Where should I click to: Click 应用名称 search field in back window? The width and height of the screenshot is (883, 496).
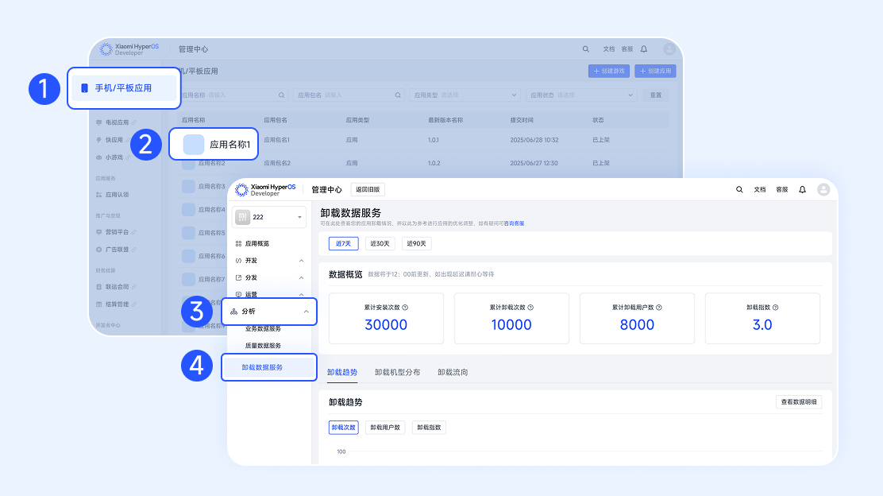[x=234, y=95]
